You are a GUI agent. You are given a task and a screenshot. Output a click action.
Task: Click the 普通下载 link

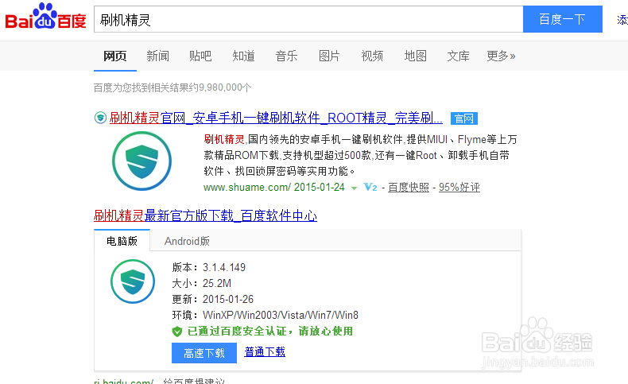tap(265, 352)
